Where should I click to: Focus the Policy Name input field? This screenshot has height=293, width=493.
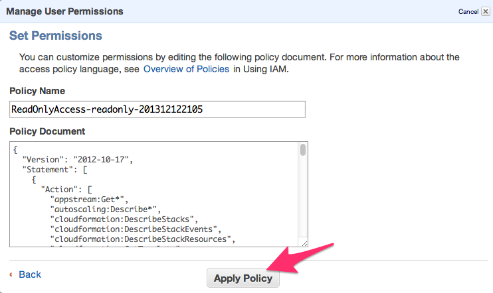[157, 109]
